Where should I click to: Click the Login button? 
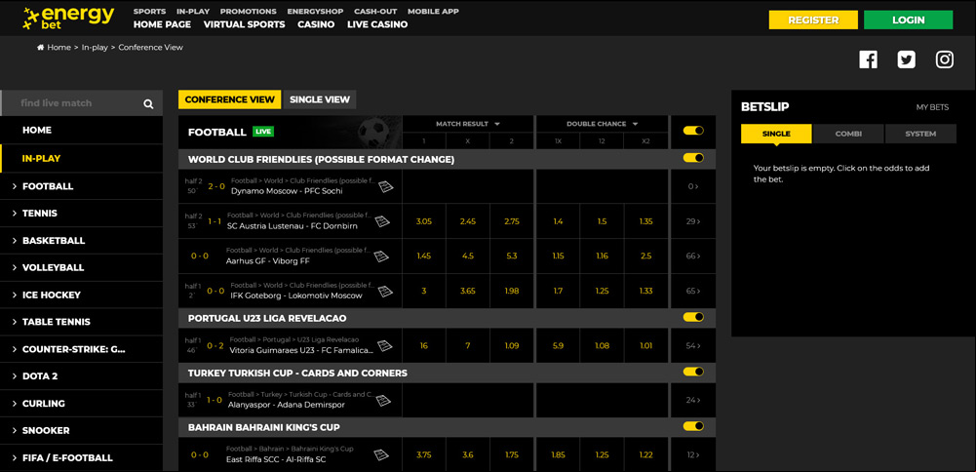point(908,20)
